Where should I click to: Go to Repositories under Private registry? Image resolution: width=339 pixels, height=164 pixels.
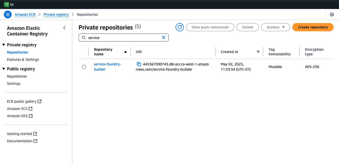pyautogui.click(x=17, y=52)
